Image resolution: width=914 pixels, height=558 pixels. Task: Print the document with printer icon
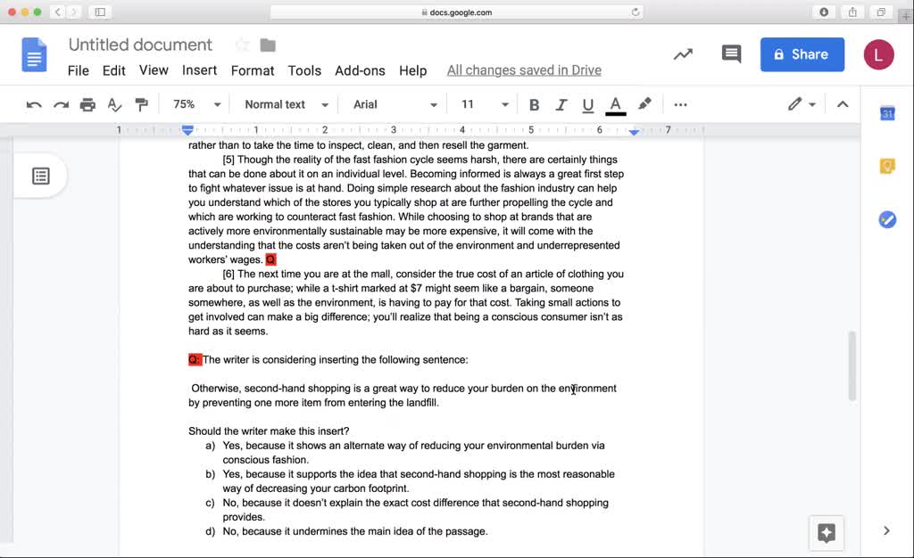[x=87, y=104]
